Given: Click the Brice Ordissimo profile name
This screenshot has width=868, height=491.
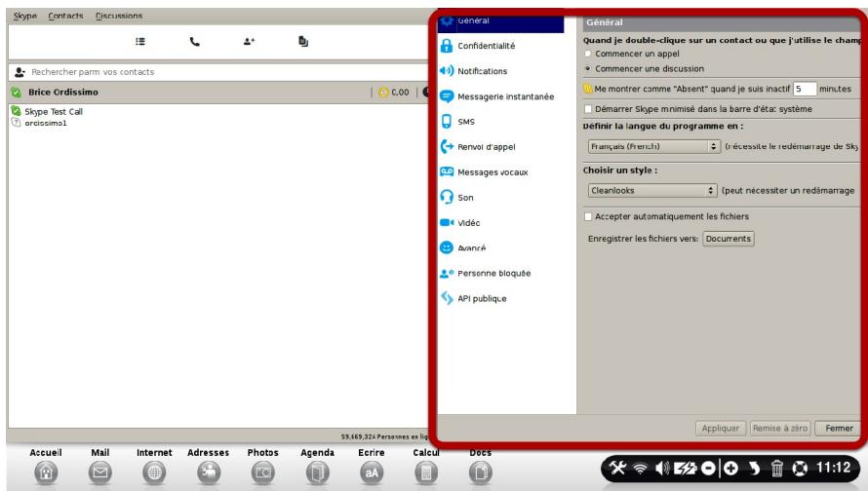Looking at the screenshot, I should coord(63,93).
